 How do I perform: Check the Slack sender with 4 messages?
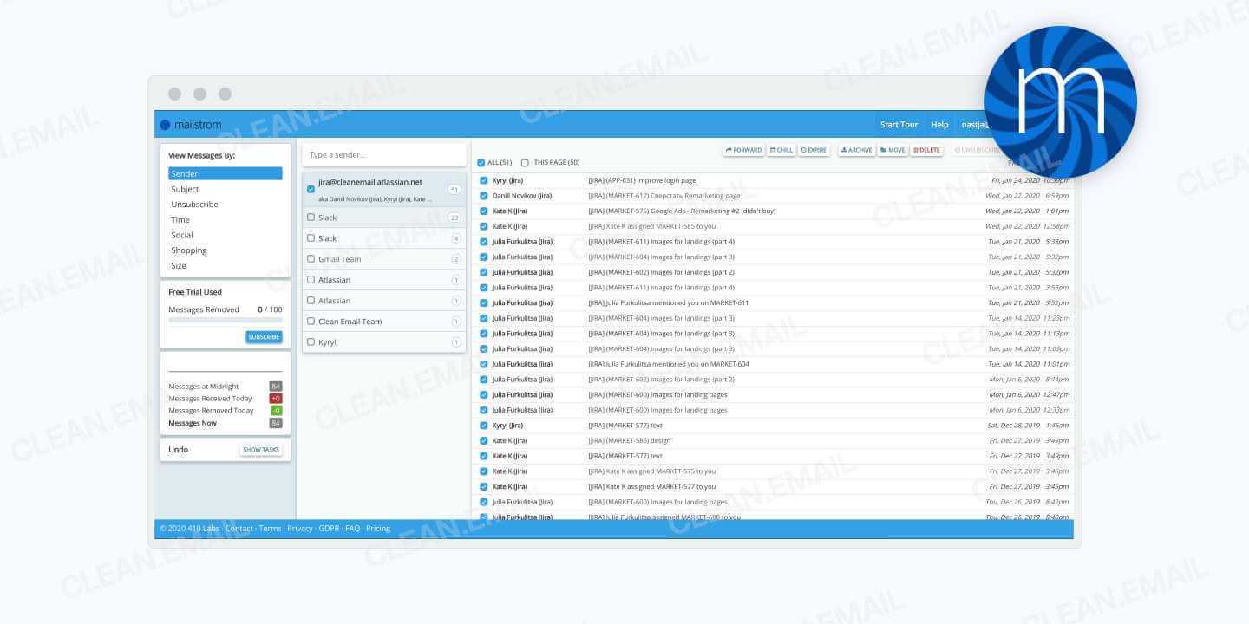tap(311, 237)
